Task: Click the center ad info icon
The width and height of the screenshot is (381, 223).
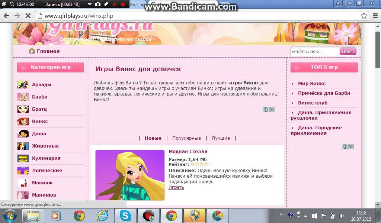Action: (x=266, y=109)
